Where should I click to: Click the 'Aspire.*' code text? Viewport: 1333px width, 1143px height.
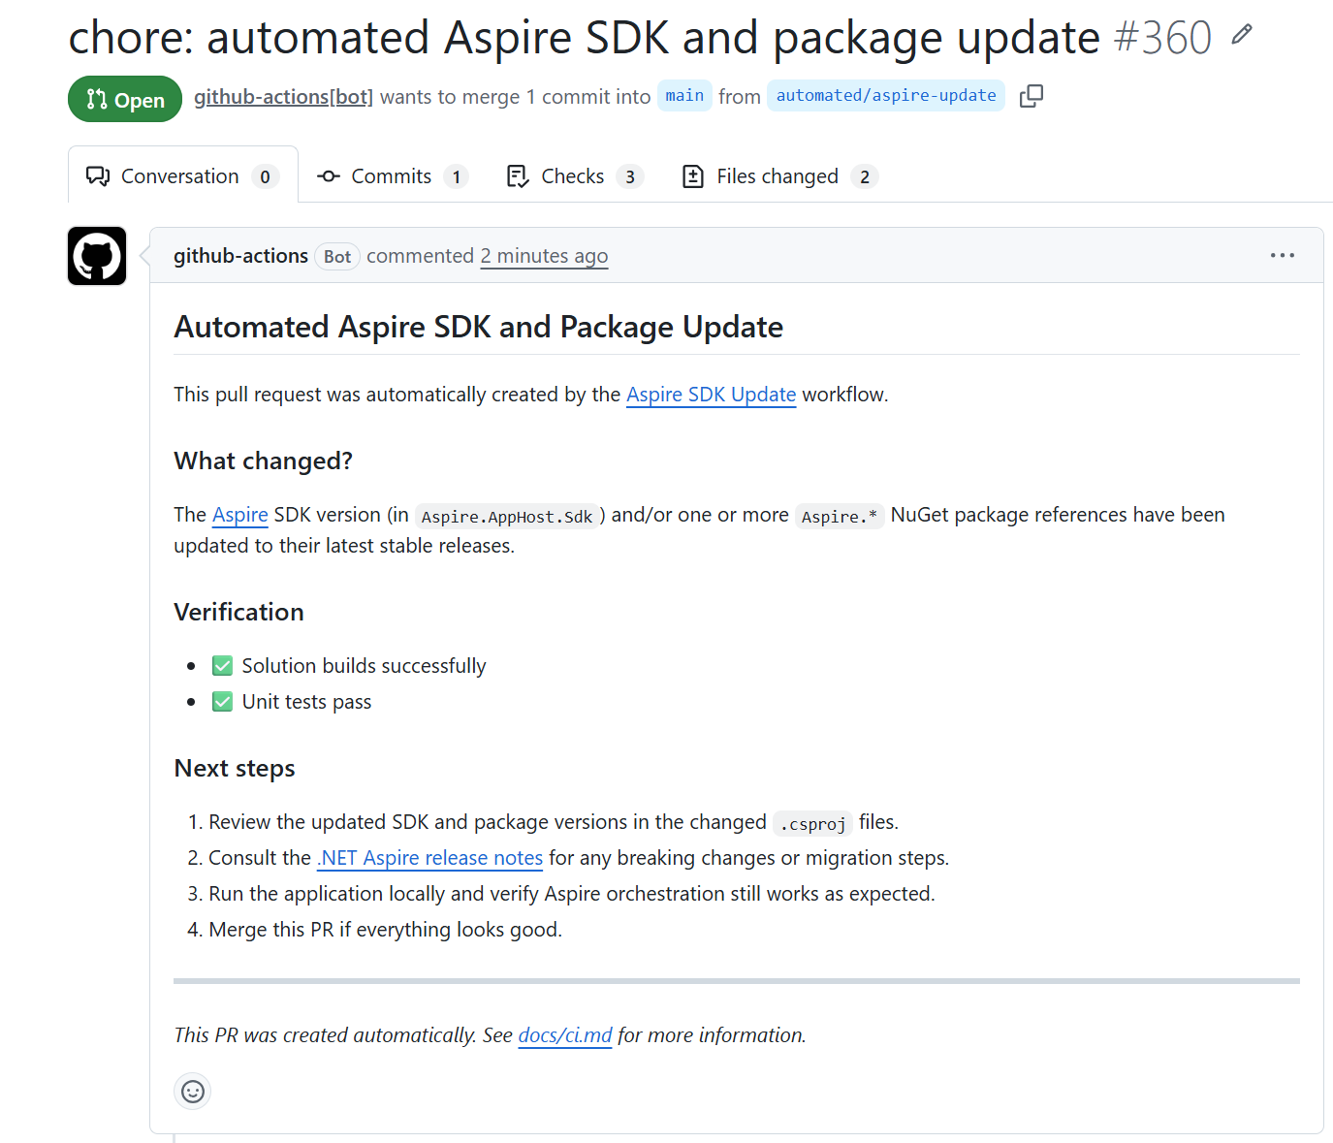(840, 517)
